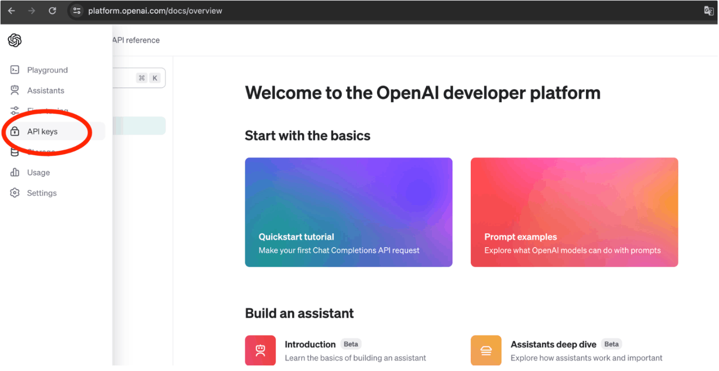The image size is (719, 371).
Task: Click 'Explore what OpenAI models can do' text
Action: click(x=573, y=250)
